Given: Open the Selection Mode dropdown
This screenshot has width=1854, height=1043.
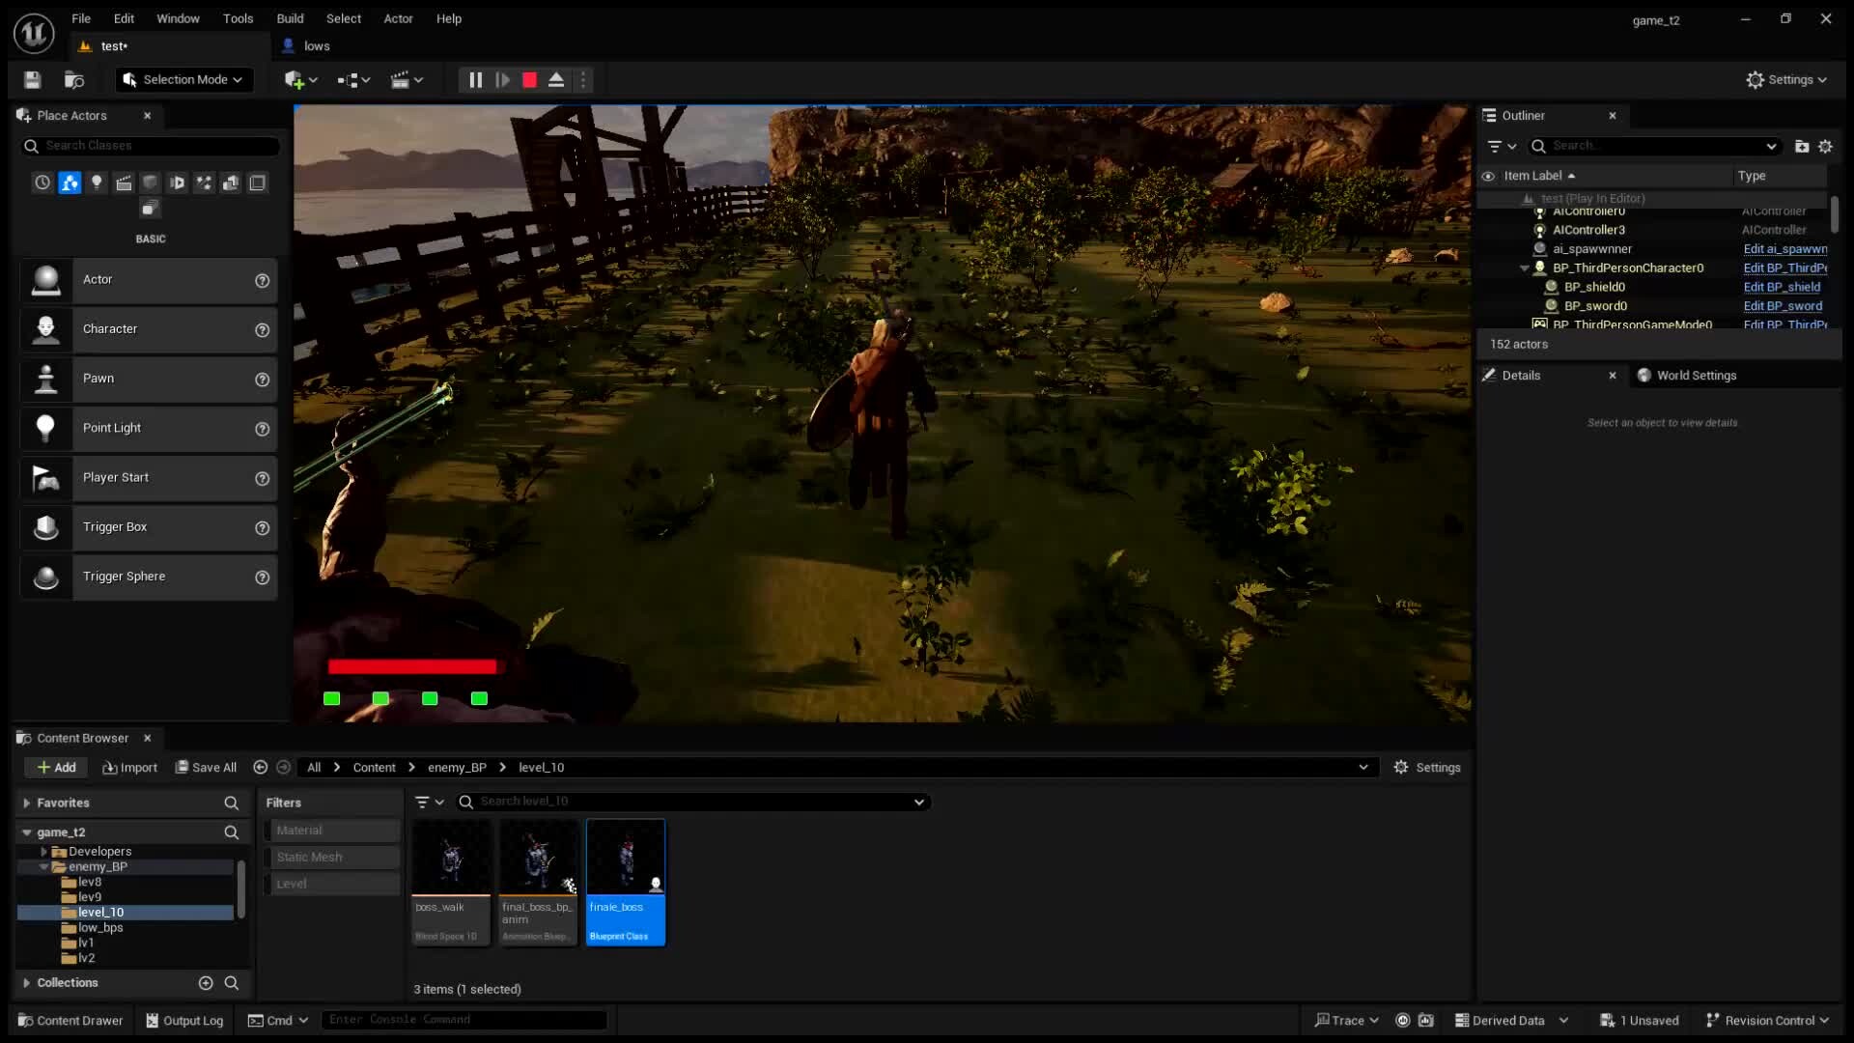Looking at the screenshot, I should click(183, 79).
